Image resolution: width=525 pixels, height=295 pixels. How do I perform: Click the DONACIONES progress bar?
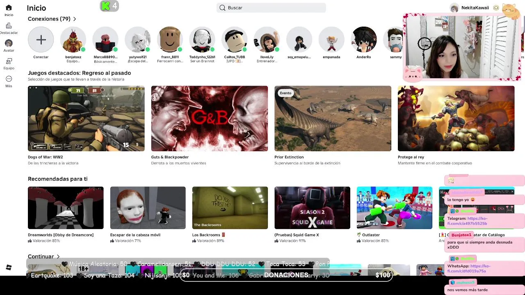tap(286, 275)
